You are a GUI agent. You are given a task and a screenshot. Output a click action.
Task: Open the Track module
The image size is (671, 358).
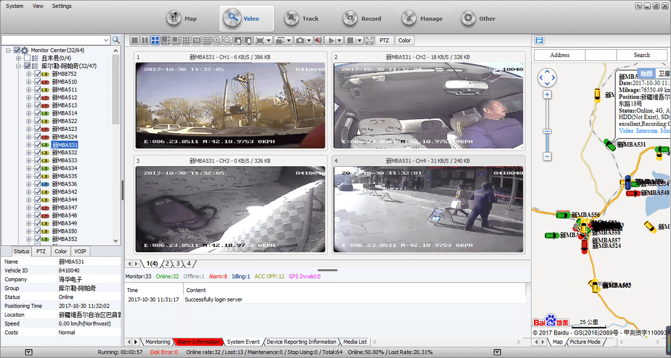tap(303, 18)
